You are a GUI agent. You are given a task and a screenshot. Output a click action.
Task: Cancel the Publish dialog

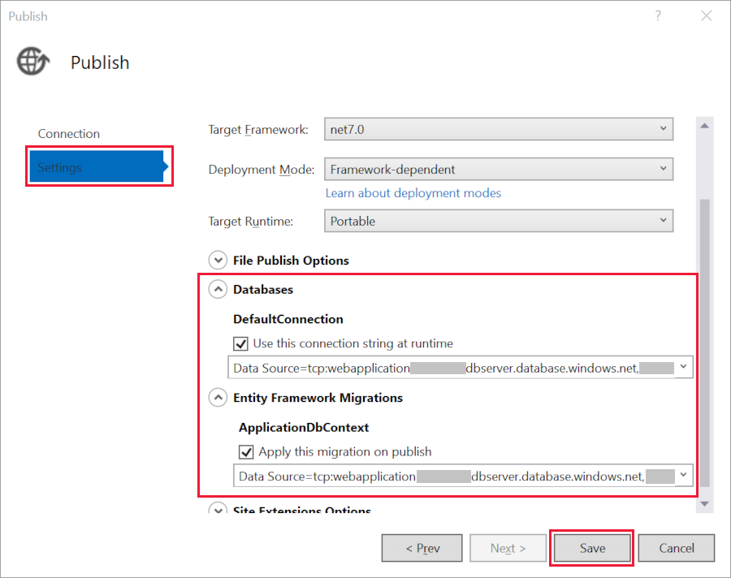(677, 548)
